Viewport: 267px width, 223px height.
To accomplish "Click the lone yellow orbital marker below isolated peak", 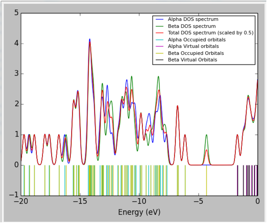I will pos(206,180).
